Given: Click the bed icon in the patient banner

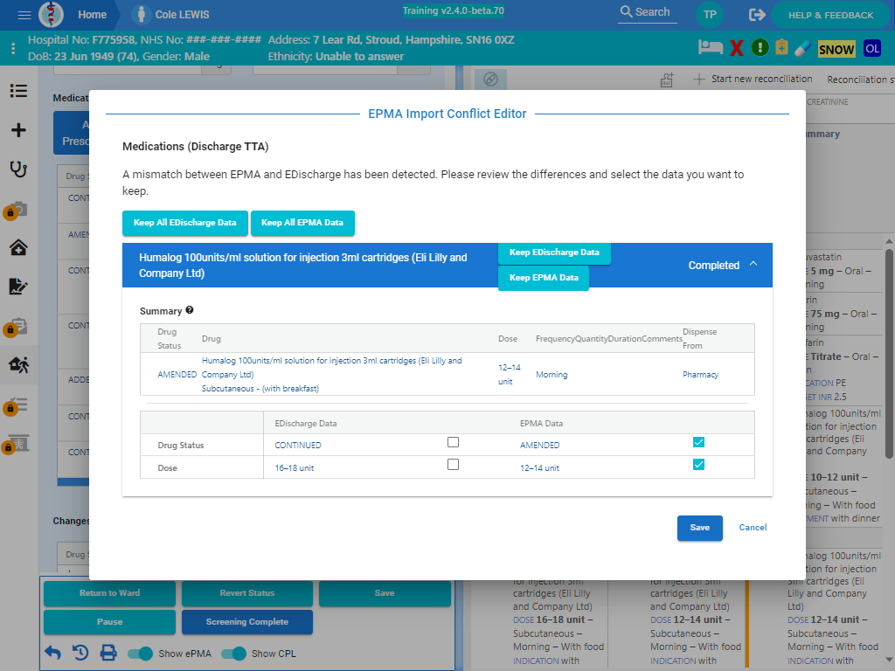Looking at the screenshot, I should pos(710,48).
